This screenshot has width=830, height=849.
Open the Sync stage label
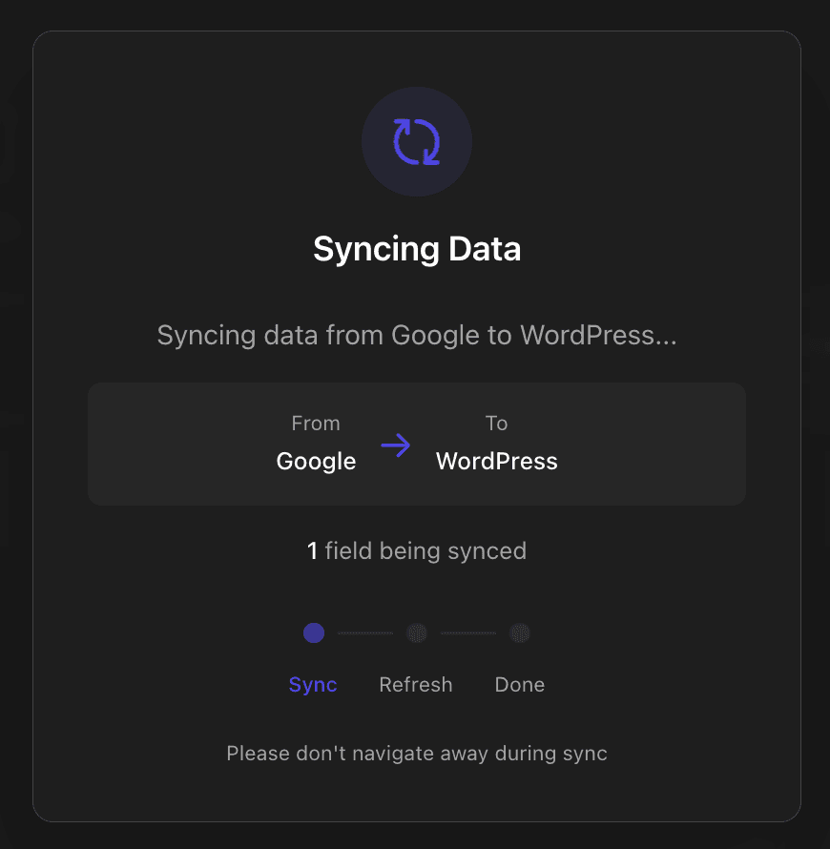coord(313,684)
